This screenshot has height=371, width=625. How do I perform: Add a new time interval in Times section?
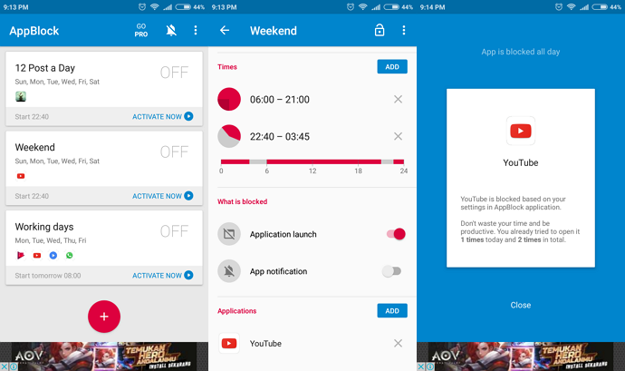coord(392,67)
